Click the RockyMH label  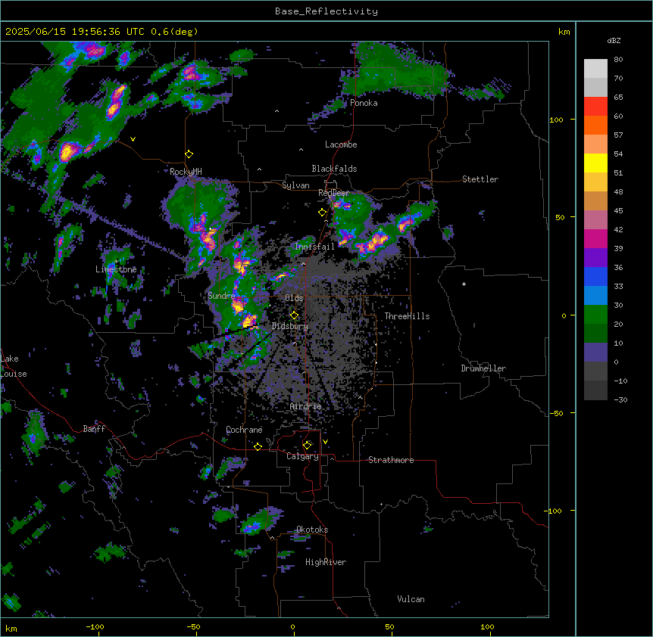pos(186,171)
